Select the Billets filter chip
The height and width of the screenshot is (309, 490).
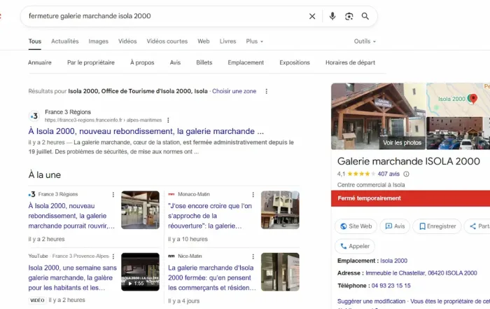[x=204, y=62]
